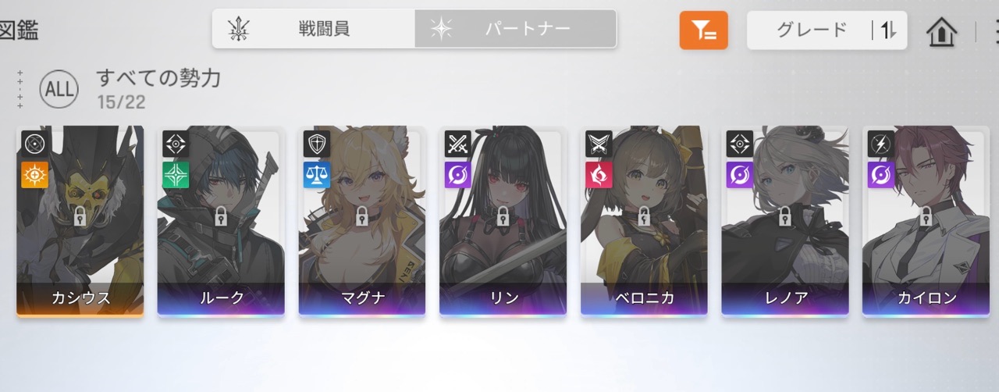
Task: Select the レノア name label
Action: tap(784, 298)
